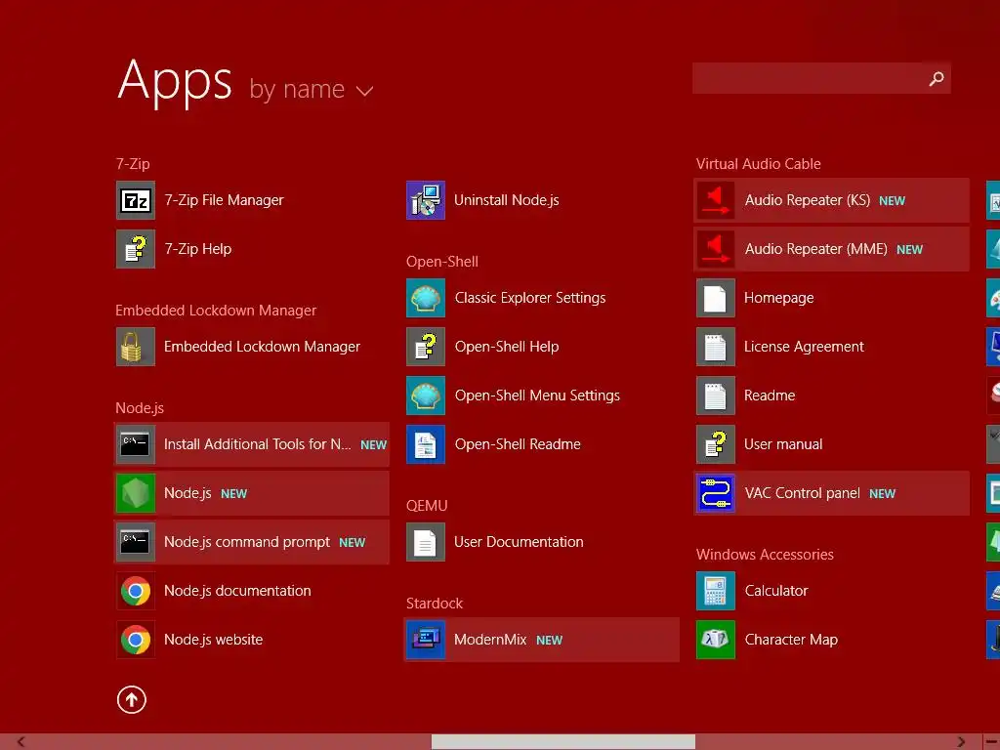Open QEMU User Documentation icon
Screen dimensions: 1000x750
coord(426,542)
